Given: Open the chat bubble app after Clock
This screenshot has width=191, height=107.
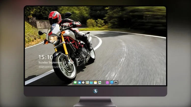Looking at the screenshot, I should click(x=87, y=83).
